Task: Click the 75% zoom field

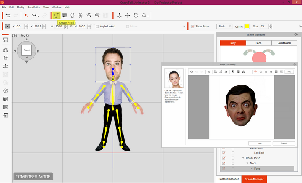Action: (289, 72)
